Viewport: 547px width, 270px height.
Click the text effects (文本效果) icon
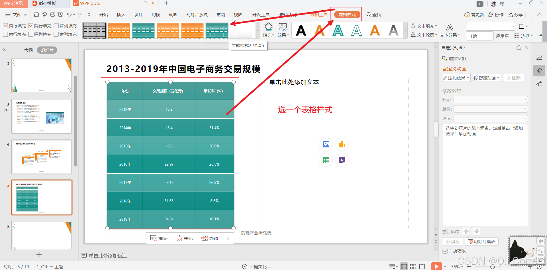click(450, 27)
